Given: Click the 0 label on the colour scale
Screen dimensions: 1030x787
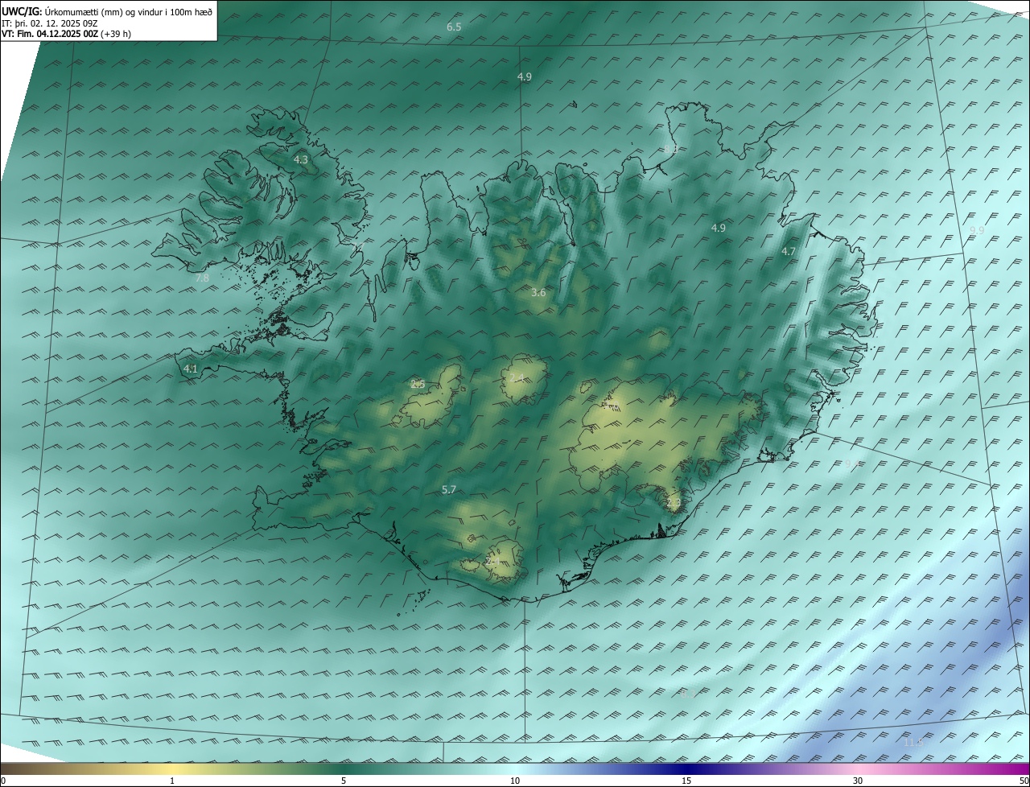Looking at the screenshot, I should click(x=3, y=781).
